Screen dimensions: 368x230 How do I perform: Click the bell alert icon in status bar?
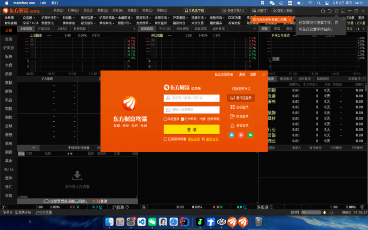tap(325, 212)
